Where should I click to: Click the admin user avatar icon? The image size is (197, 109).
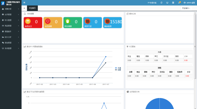click(x=185, y=3)
